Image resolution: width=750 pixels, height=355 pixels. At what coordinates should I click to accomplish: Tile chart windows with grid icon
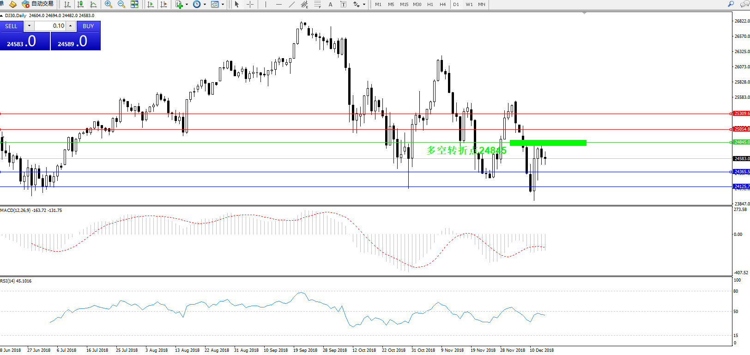pos(134,4)
